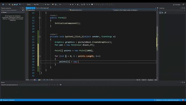Click the forward arrow icon in toolbar
The image size is (186, 105).
pos(73,5)
